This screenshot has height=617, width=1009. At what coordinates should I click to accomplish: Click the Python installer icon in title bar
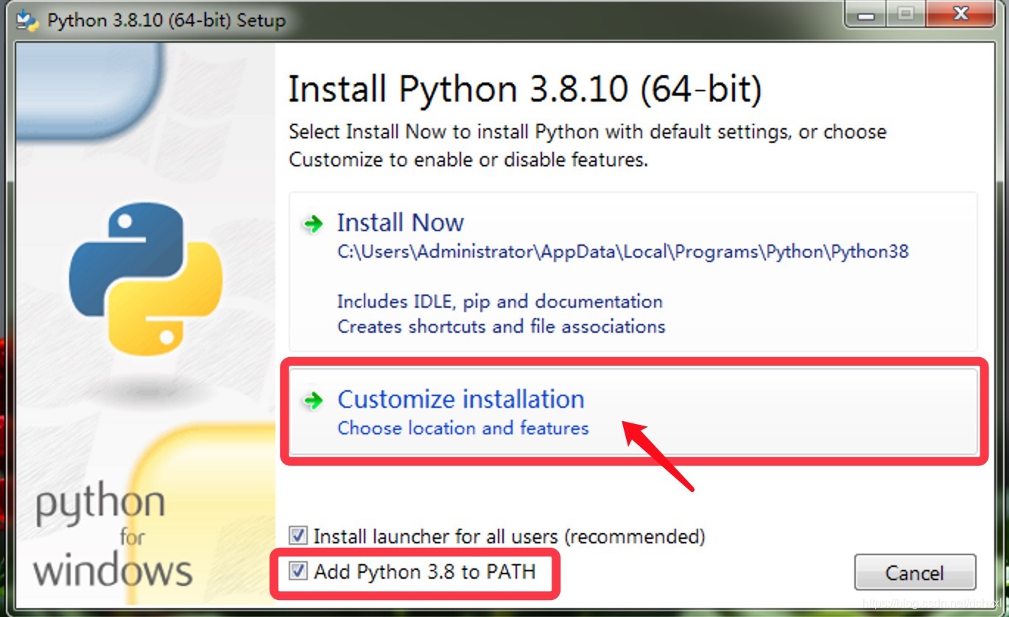click(x=28, y=19)
